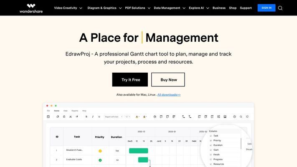Click the Try It Free button
This screenshot has width=297, height=167.
coord(130,80)
